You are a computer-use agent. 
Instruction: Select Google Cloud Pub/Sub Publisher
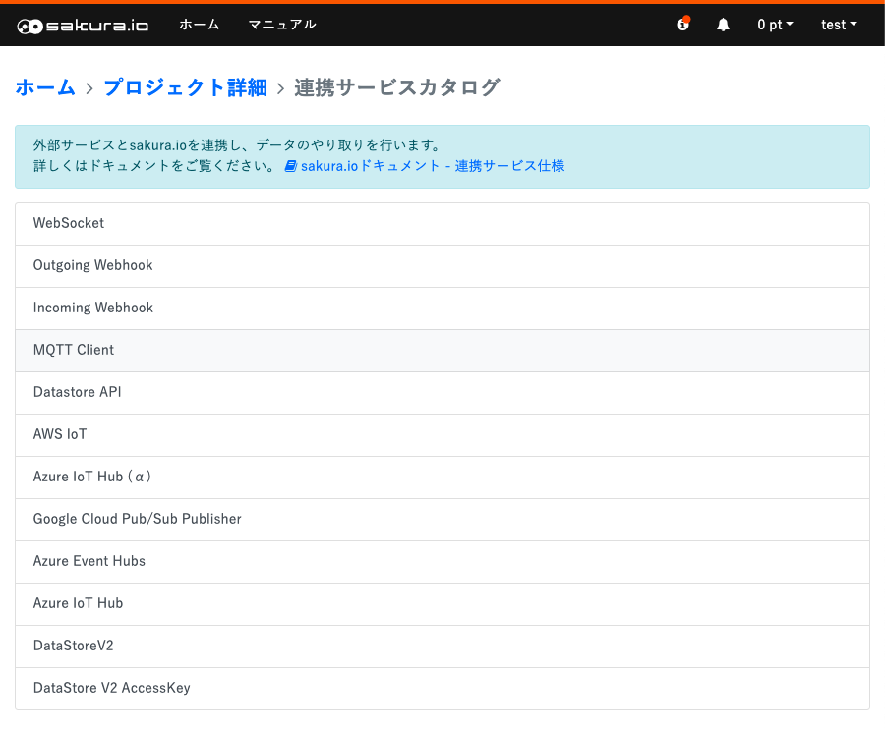(442, 520)
